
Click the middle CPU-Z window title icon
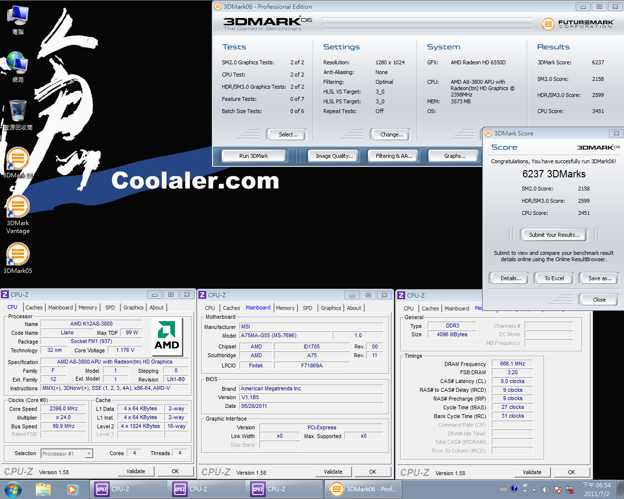tap(202, 295)
